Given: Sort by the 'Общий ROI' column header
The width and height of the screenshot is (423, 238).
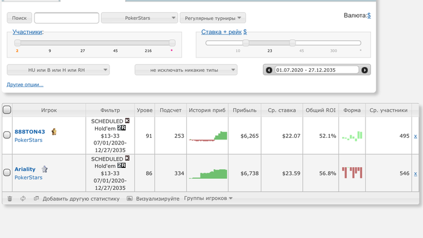Looking at the screenshot, I should pos(320,110).
